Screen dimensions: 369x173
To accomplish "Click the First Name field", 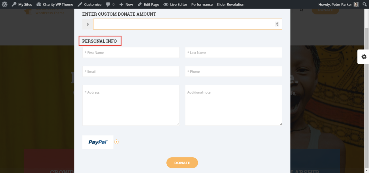I will pyautogui.click(x=131, y=53).
